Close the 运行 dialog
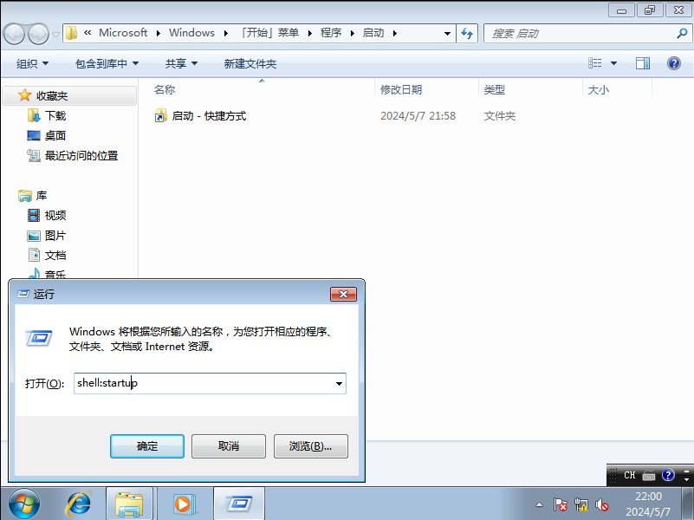 point(343,294)
